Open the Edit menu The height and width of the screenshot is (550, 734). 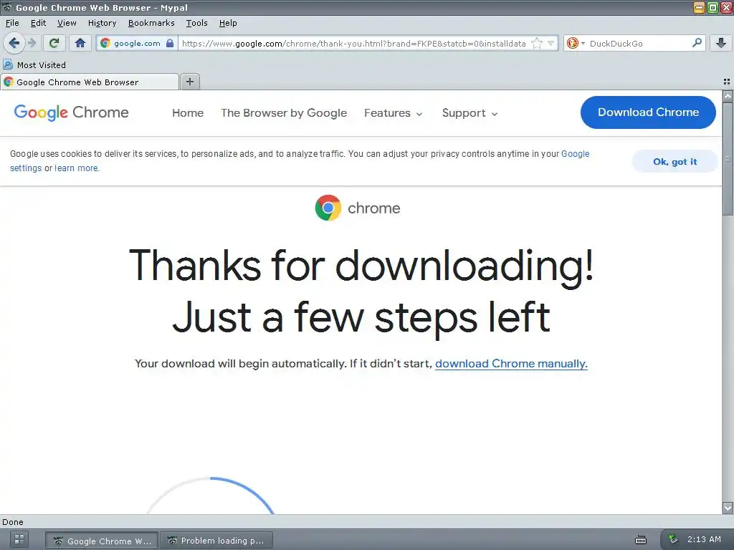38,23
